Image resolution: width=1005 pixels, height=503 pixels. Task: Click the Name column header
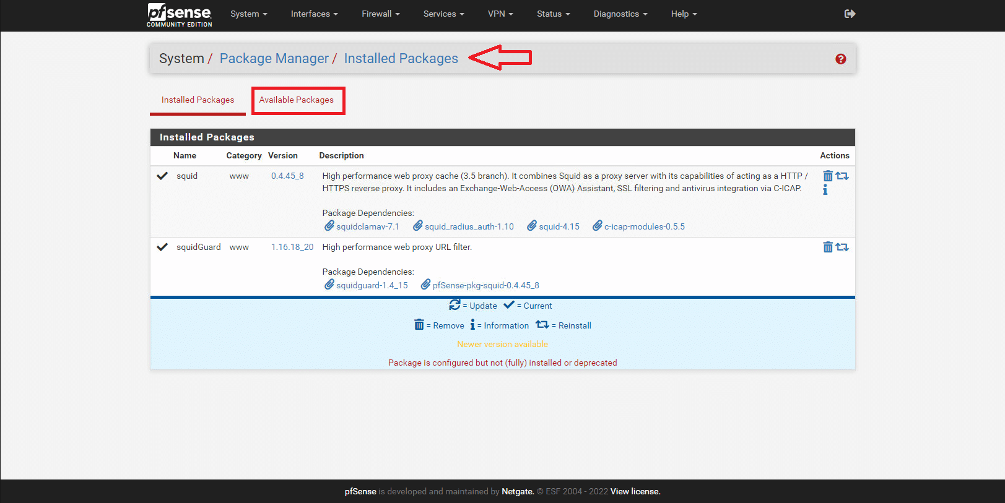185,155
